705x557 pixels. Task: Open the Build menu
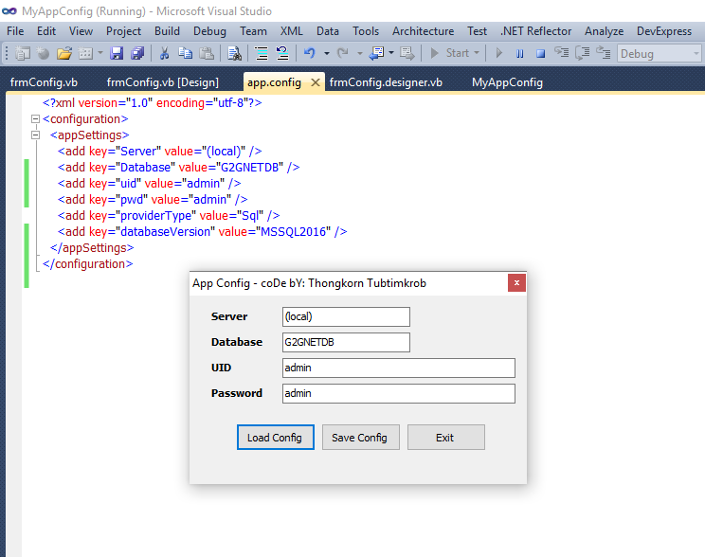click(x=168, y=31)
